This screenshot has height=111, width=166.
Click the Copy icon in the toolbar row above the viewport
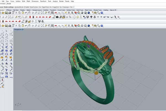pos(19,26)
